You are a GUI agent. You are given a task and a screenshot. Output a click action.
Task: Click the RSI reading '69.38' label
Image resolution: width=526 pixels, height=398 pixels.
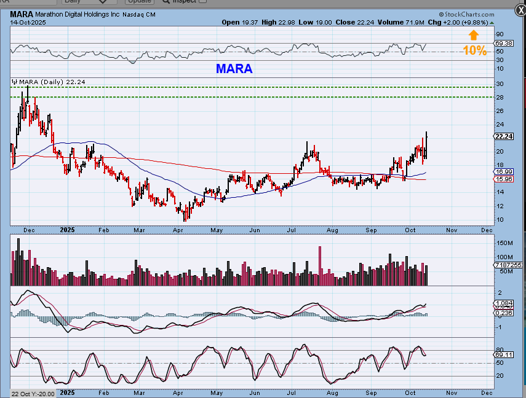(x=504, y=44)
